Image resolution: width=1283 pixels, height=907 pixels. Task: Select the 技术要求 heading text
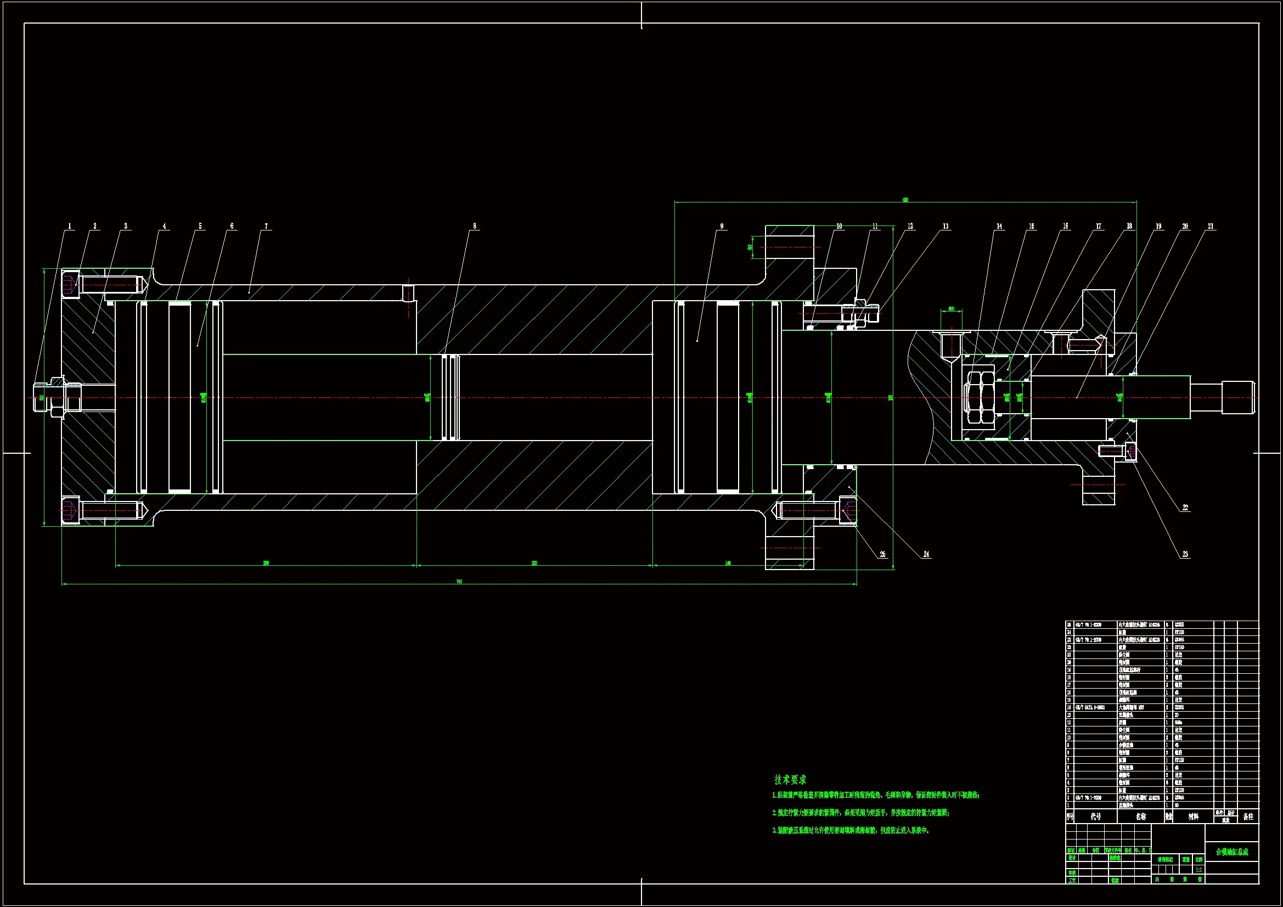[790, 780]
